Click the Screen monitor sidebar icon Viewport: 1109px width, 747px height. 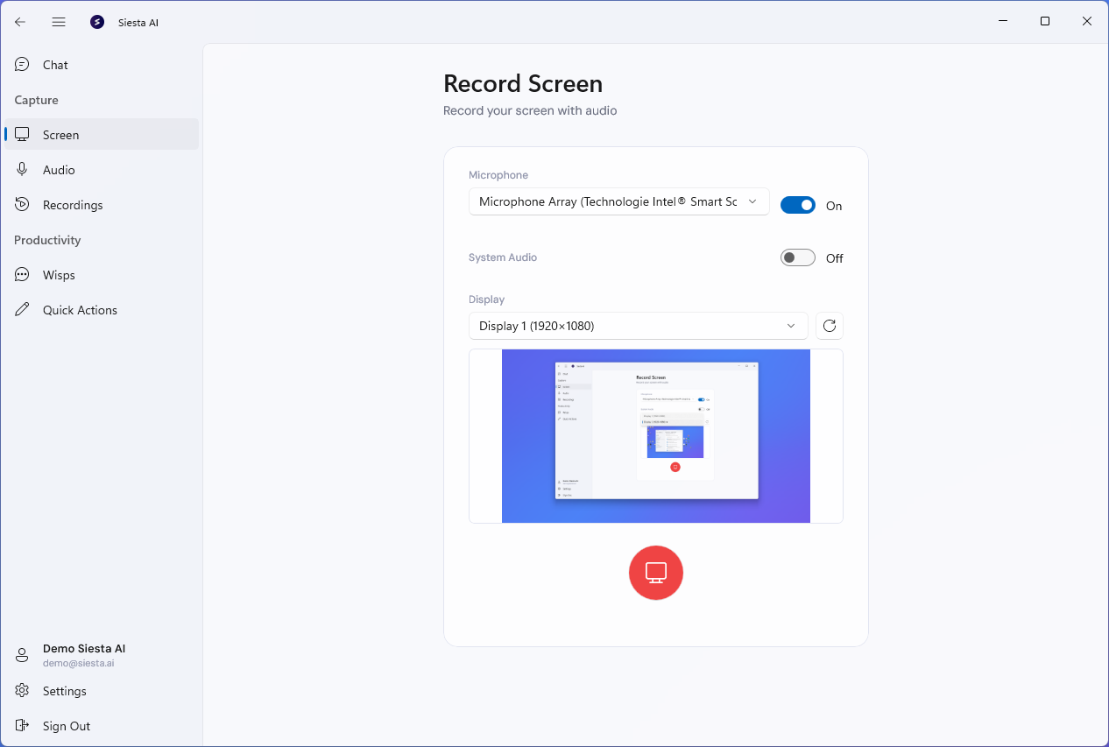pyautogui.click(x=23, y=135)
